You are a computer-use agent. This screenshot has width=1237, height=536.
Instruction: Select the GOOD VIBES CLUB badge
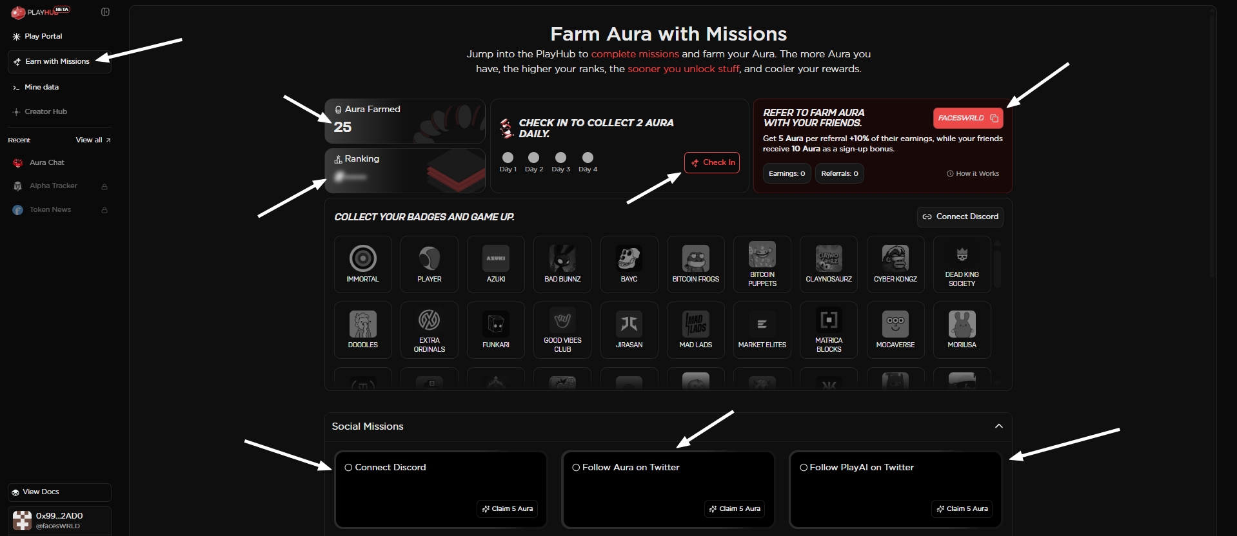[562, 330]
